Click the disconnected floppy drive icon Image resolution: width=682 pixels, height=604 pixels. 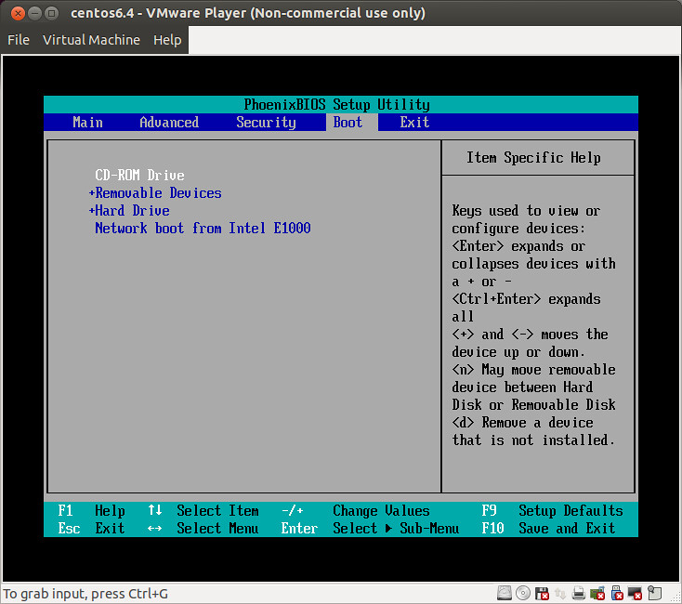tap(542, 593)
